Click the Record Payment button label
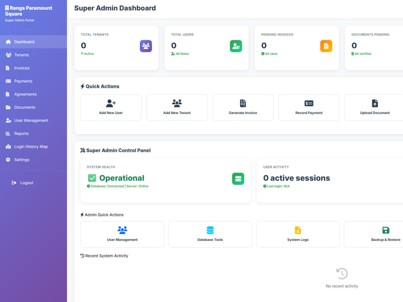Screen dimensions: 403x302 [x=309, y=113]
